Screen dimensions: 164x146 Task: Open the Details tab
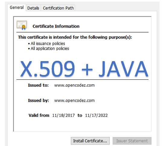click(33, 8)
